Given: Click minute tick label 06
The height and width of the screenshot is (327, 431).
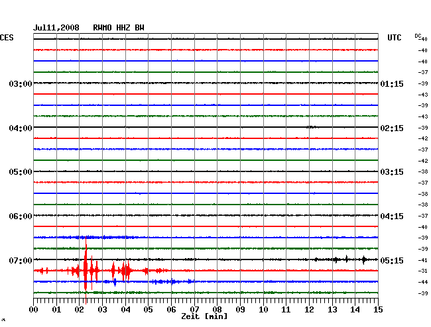Looking at the screenshot, I should click(x=171, y=310).
